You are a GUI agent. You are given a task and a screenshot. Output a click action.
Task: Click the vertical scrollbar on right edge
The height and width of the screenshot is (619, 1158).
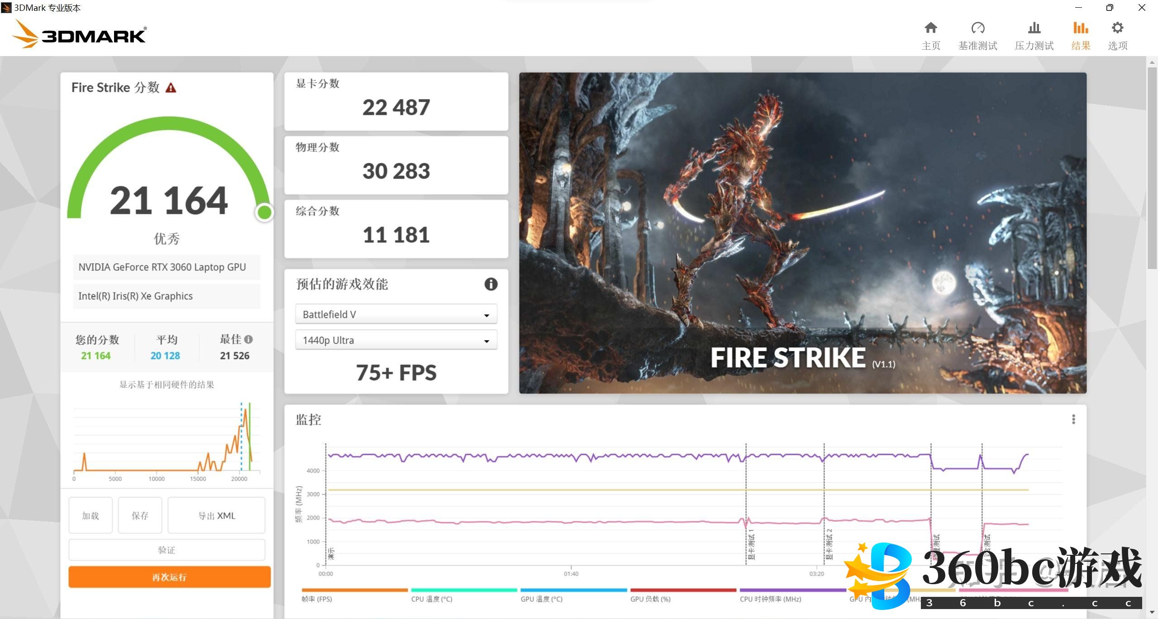tap(1152, 167)
